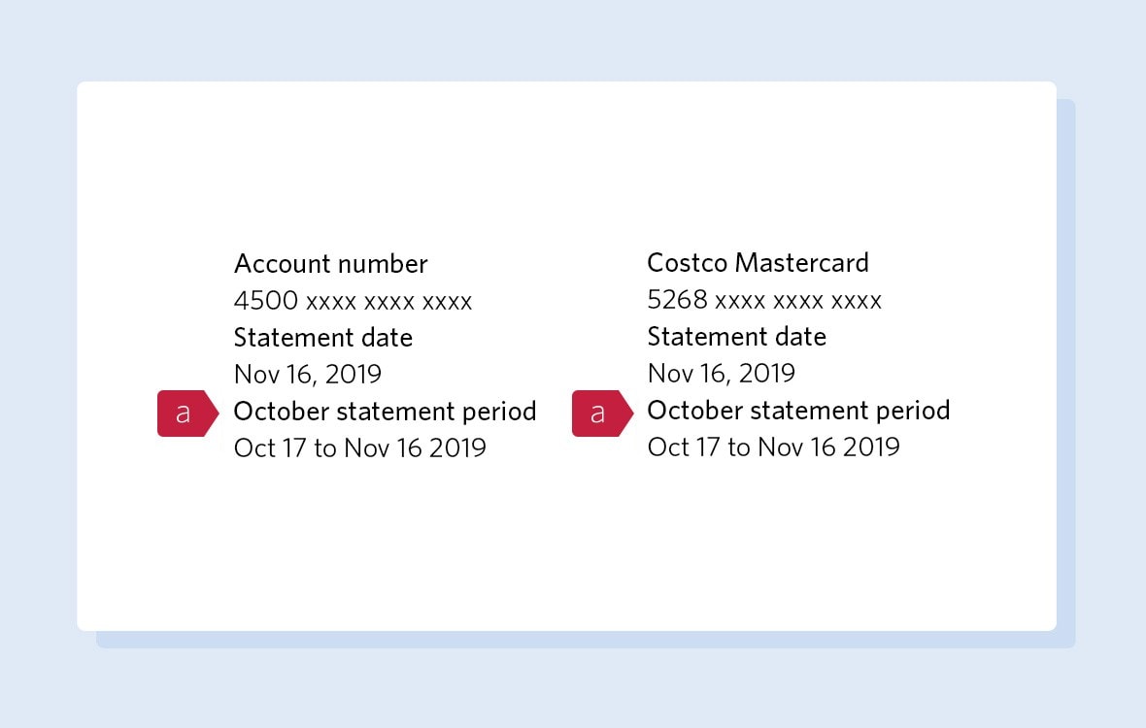Select 'Statement date' label under Account number

[323, 338]
